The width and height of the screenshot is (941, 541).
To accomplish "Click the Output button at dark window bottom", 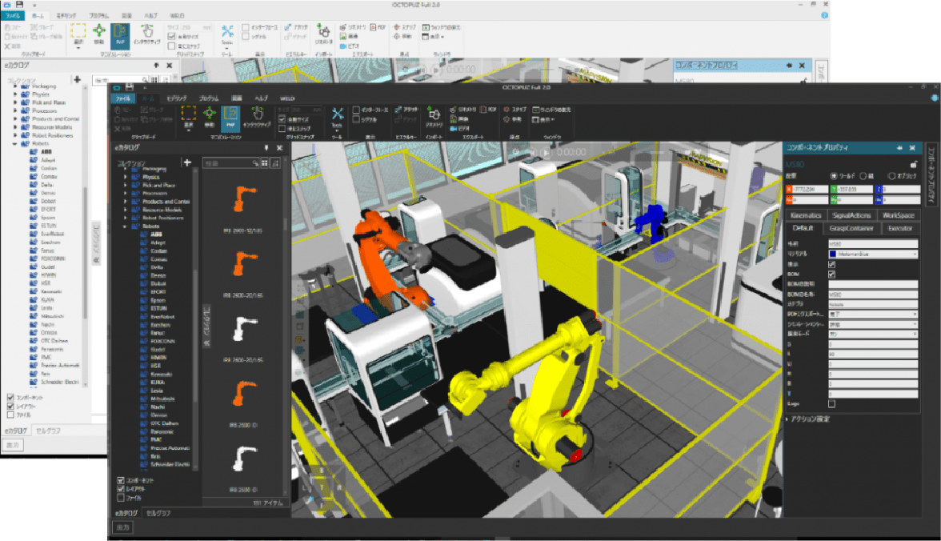I will tap(123, 528).
